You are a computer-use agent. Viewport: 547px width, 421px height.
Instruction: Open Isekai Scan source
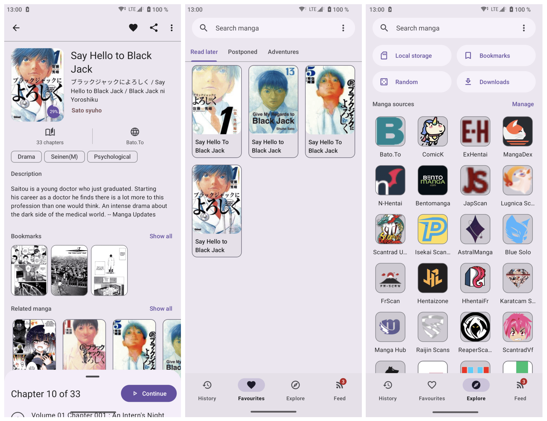433,235
